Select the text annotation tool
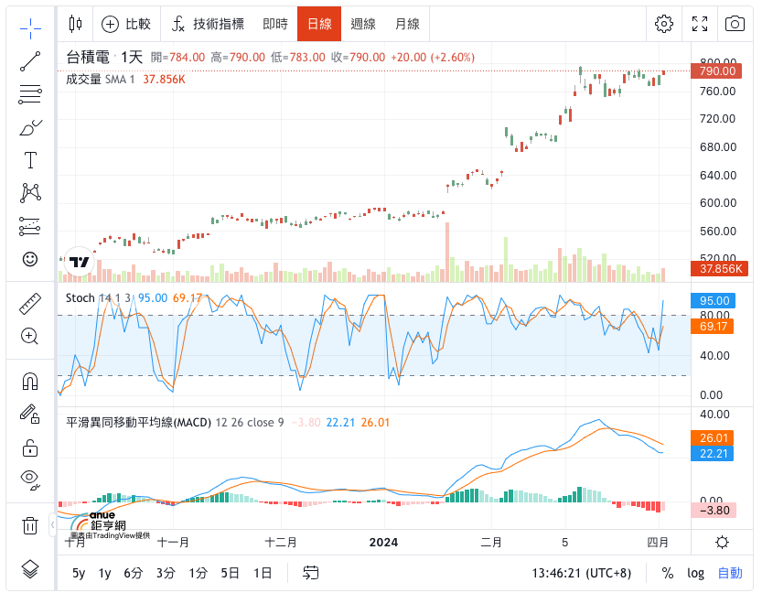Image resolution: width=762 pixels, height=593 pixels. coord(30,160)
